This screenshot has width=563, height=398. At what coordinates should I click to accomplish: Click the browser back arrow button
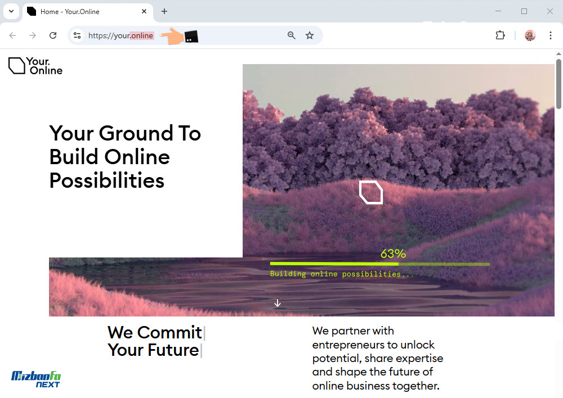point(12,35)
